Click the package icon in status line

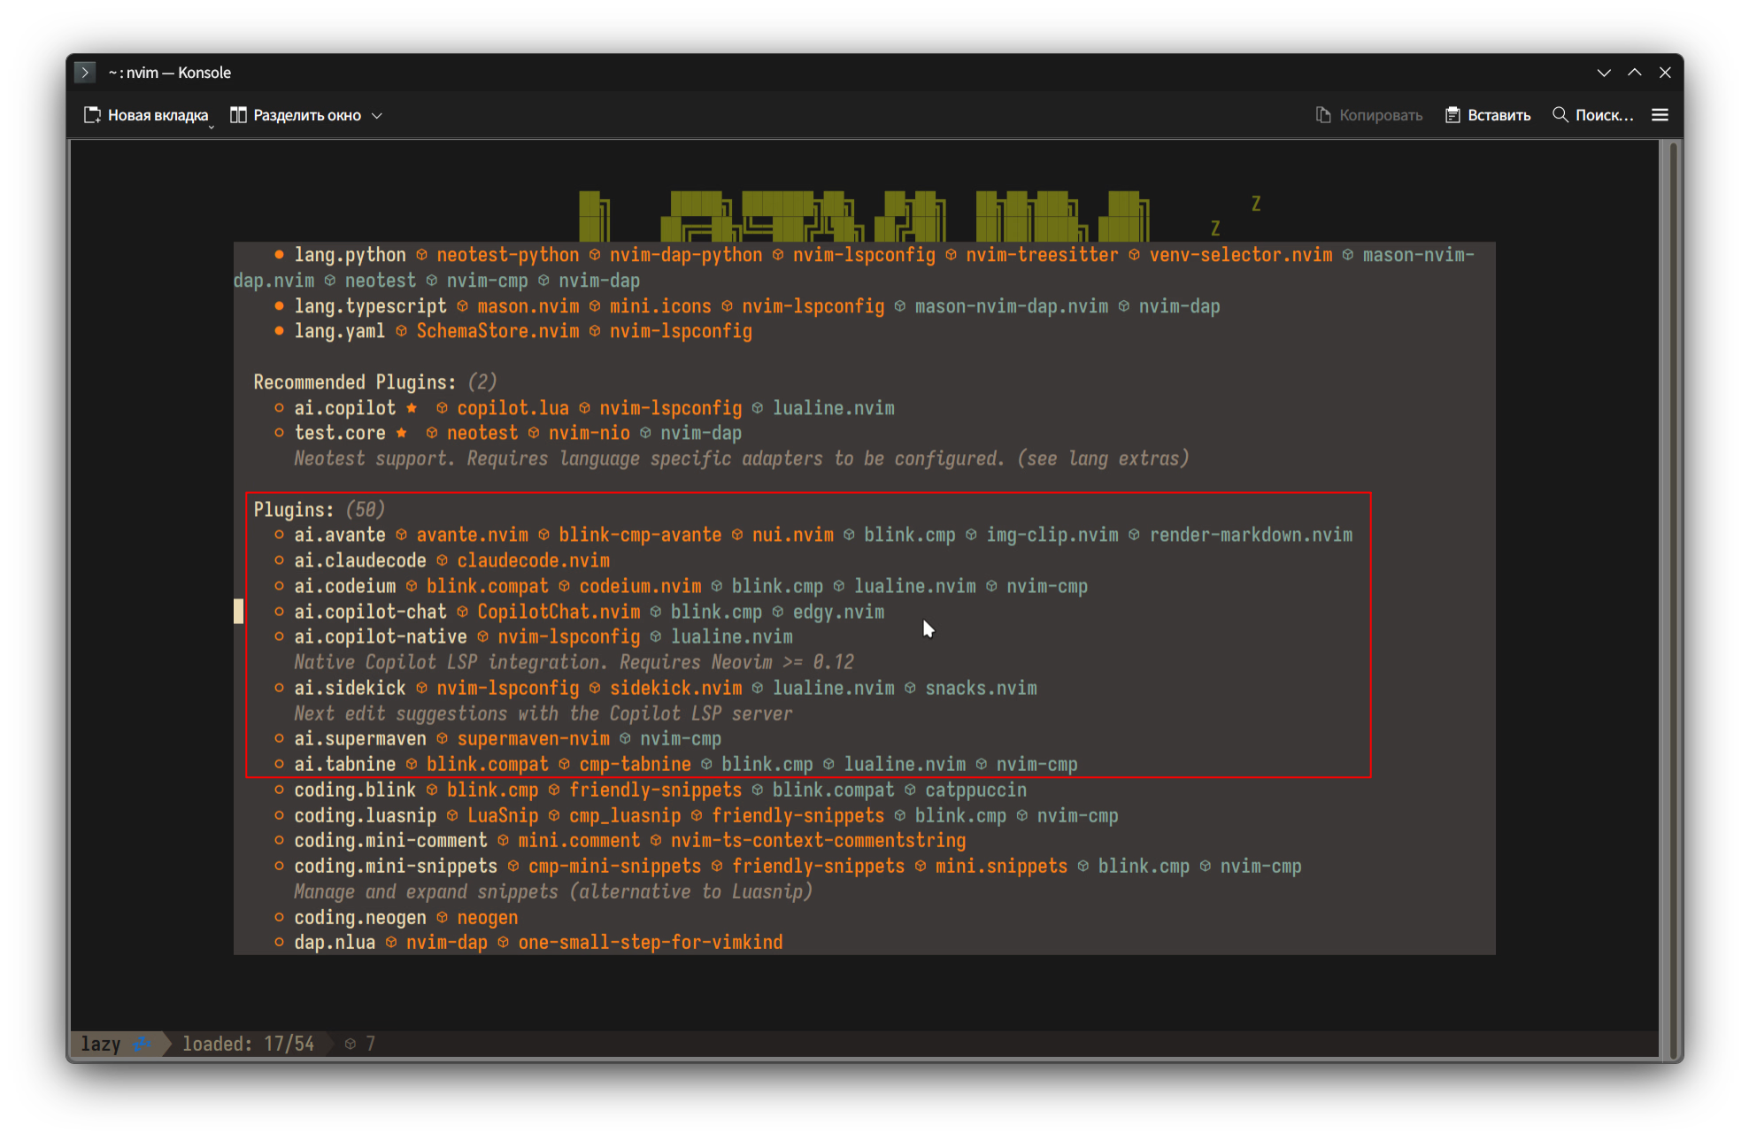[351, 1045]
